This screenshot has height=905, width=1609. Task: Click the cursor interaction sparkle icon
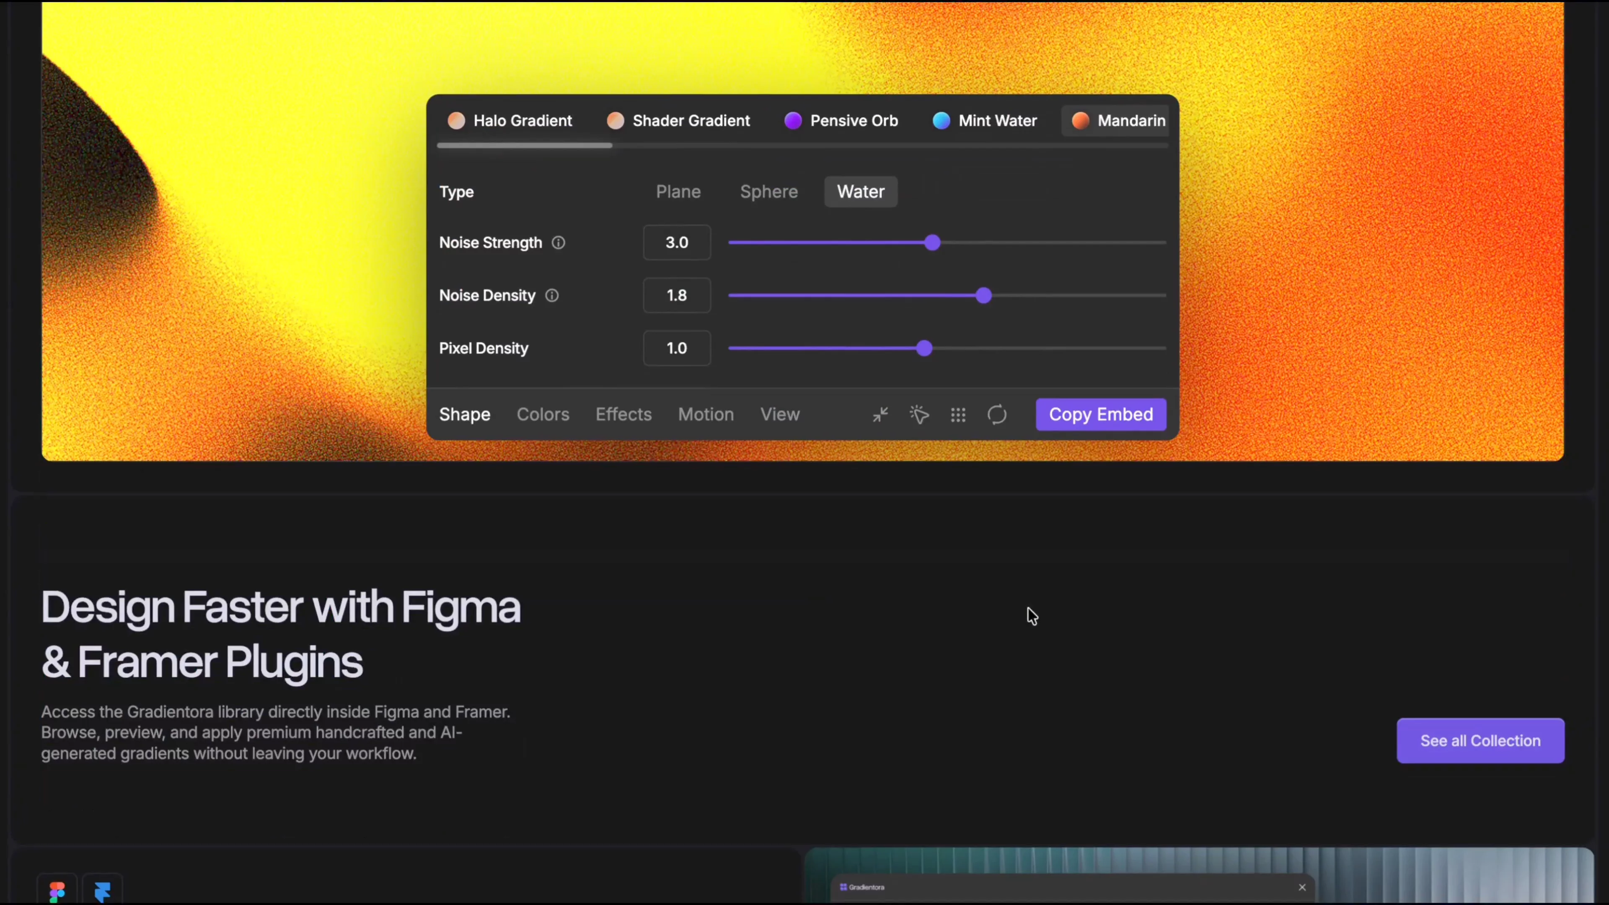919,415
